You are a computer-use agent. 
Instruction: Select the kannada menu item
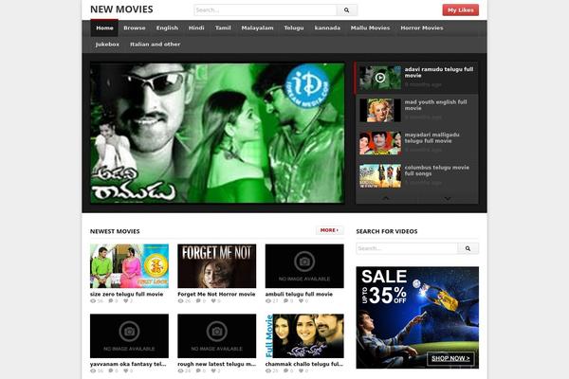tap(327, 28)
